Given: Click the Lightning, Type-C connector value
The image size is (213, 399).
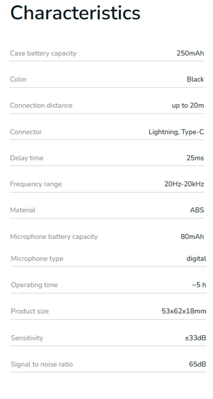Looking at the screenshot, I should (x=176, y=132).
